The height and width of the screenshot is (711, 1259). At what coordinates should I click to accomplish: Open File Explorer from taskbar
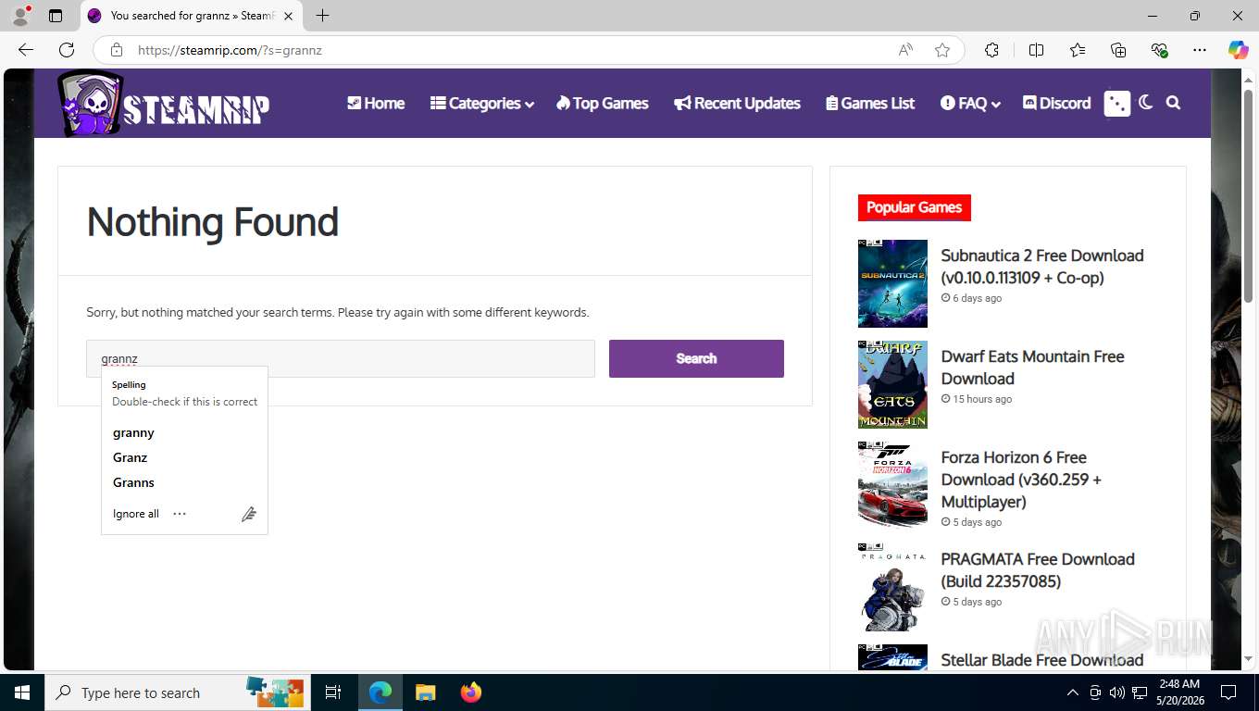425,692
